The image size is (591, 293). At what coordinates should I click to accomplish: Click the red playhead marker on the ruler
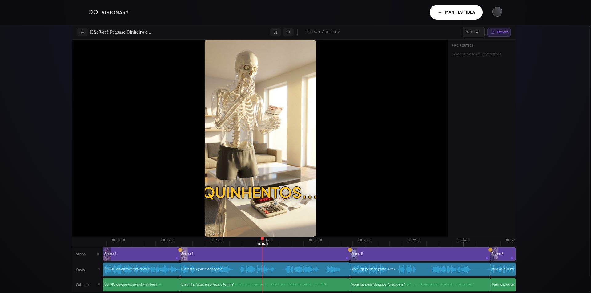point(262,239)
